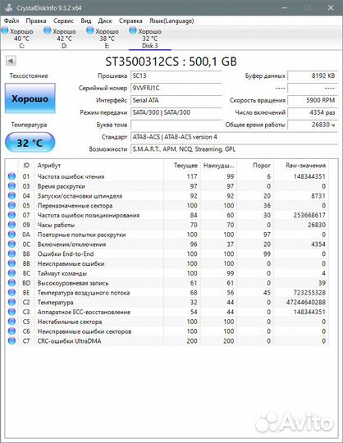
Task: Close the CrystalDiskInfo window
Action: coord(331,7)
